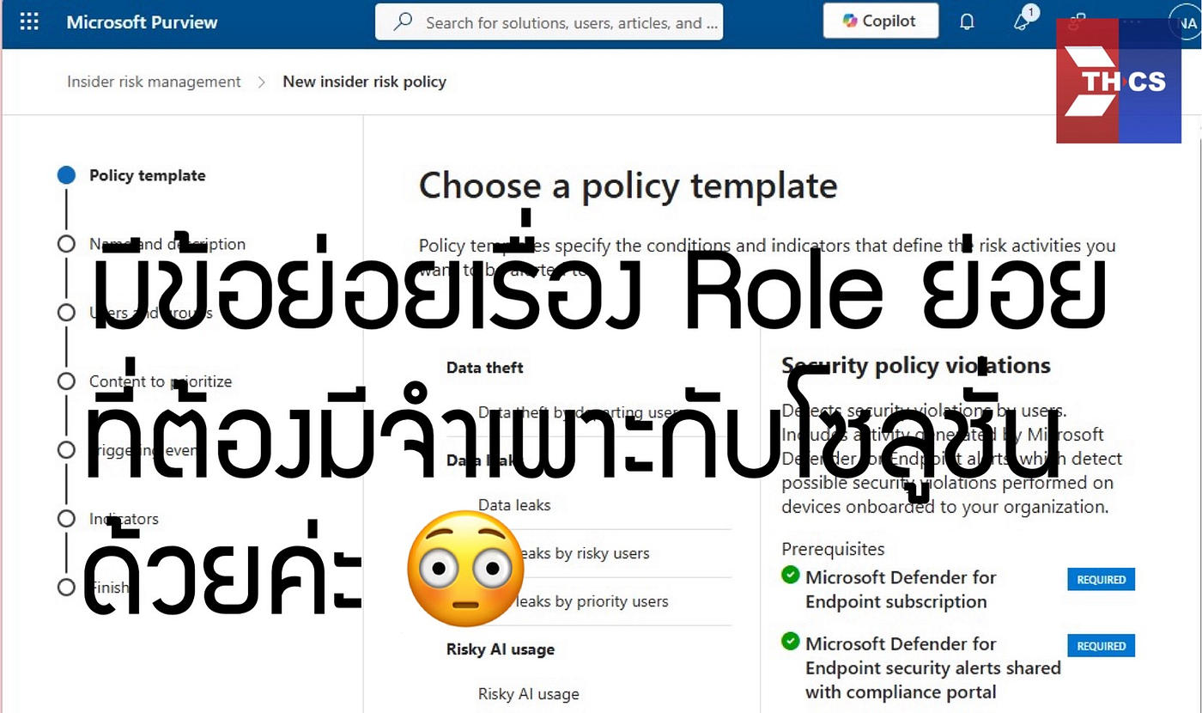Click Endpoint security alerts shared prerequisite text
Screen dimensions: 1202x713
click(x=933, y=668)
